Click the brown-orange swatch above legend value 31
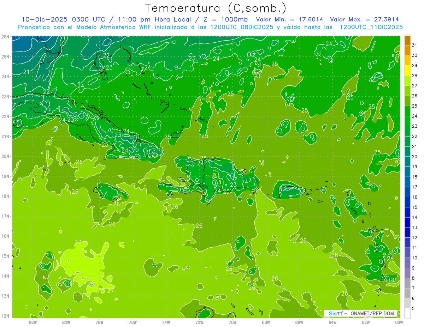 click(x=407, y=41)
